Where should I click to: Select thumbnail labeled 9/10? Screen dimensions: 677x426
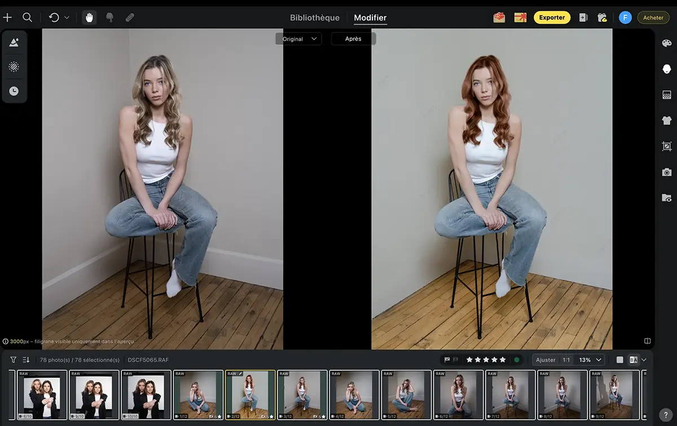click(94, 395)
